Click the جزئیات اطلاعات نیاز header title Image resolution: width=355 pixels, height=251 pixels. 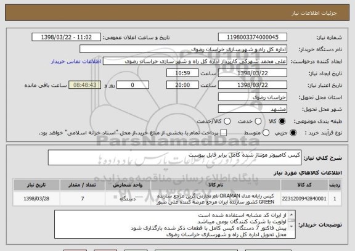314,13
